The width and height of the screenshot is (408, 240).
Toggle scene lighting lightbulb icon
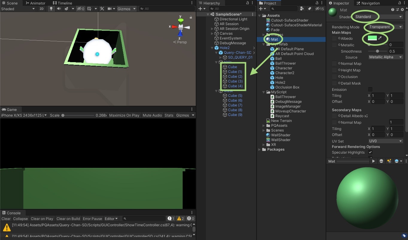coord(51,9)
